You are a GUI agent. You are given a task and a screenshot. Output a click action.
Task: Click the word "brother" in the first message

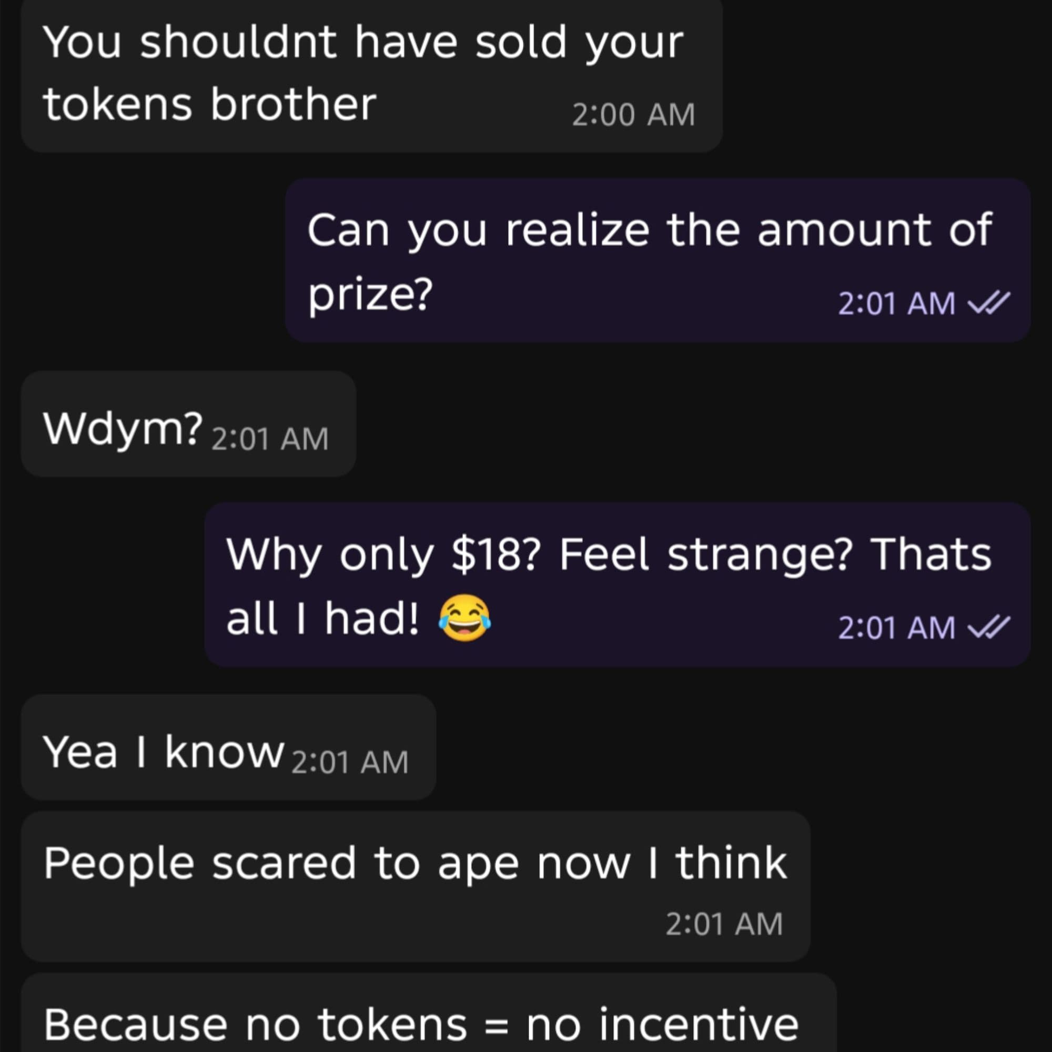[x=293, y=104]
